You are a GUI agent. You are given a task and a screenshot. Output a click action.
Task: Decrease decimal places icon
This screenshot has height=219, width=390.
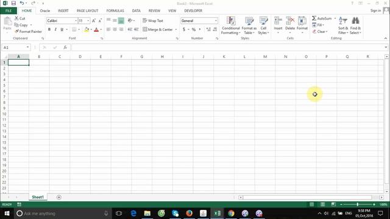tap(215, 30)
